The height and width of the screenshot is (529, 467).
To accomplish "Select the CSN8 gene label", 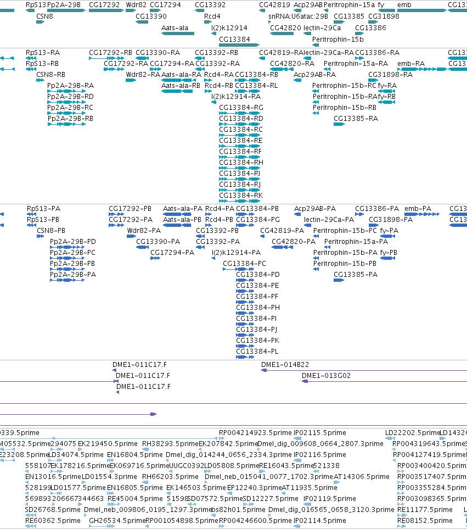I will [44, 16].
